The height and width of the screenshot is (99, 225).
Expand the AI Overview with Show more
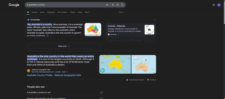[64, 46]
